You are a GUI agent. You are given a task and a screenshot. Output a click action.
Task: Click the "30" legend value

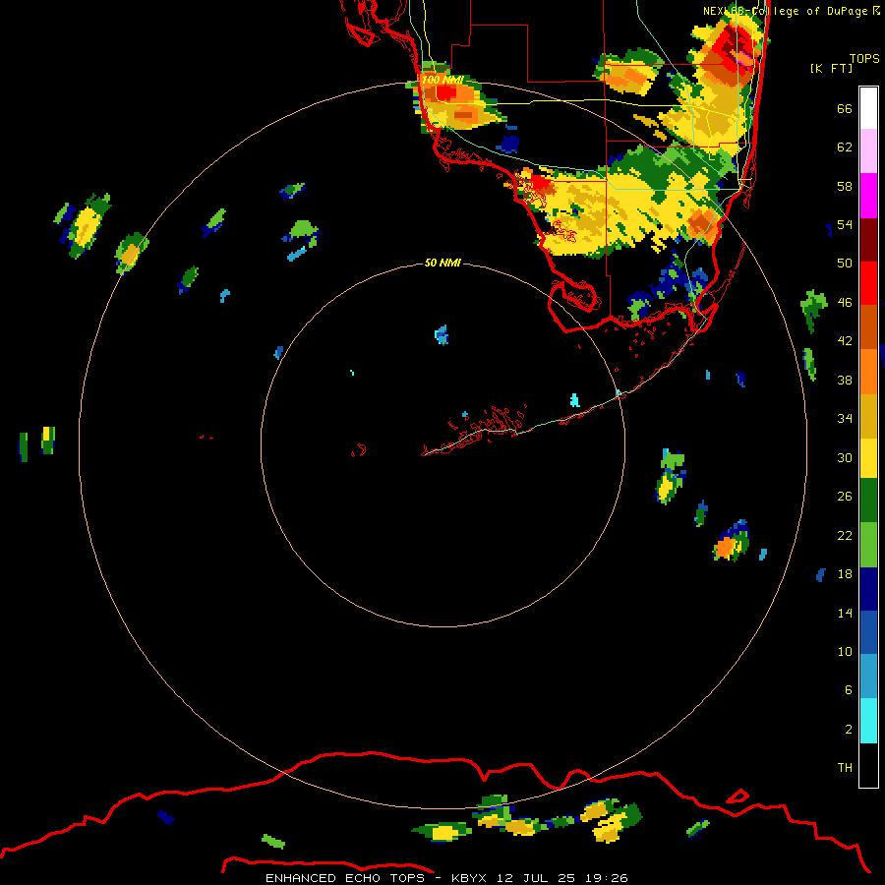(845, 457)
